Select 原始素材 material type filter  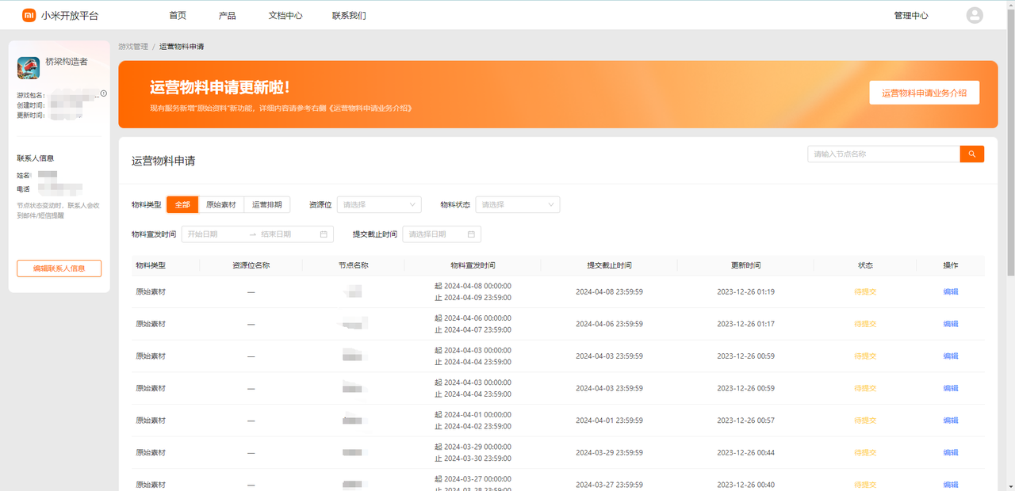click(x=220, y=204)
